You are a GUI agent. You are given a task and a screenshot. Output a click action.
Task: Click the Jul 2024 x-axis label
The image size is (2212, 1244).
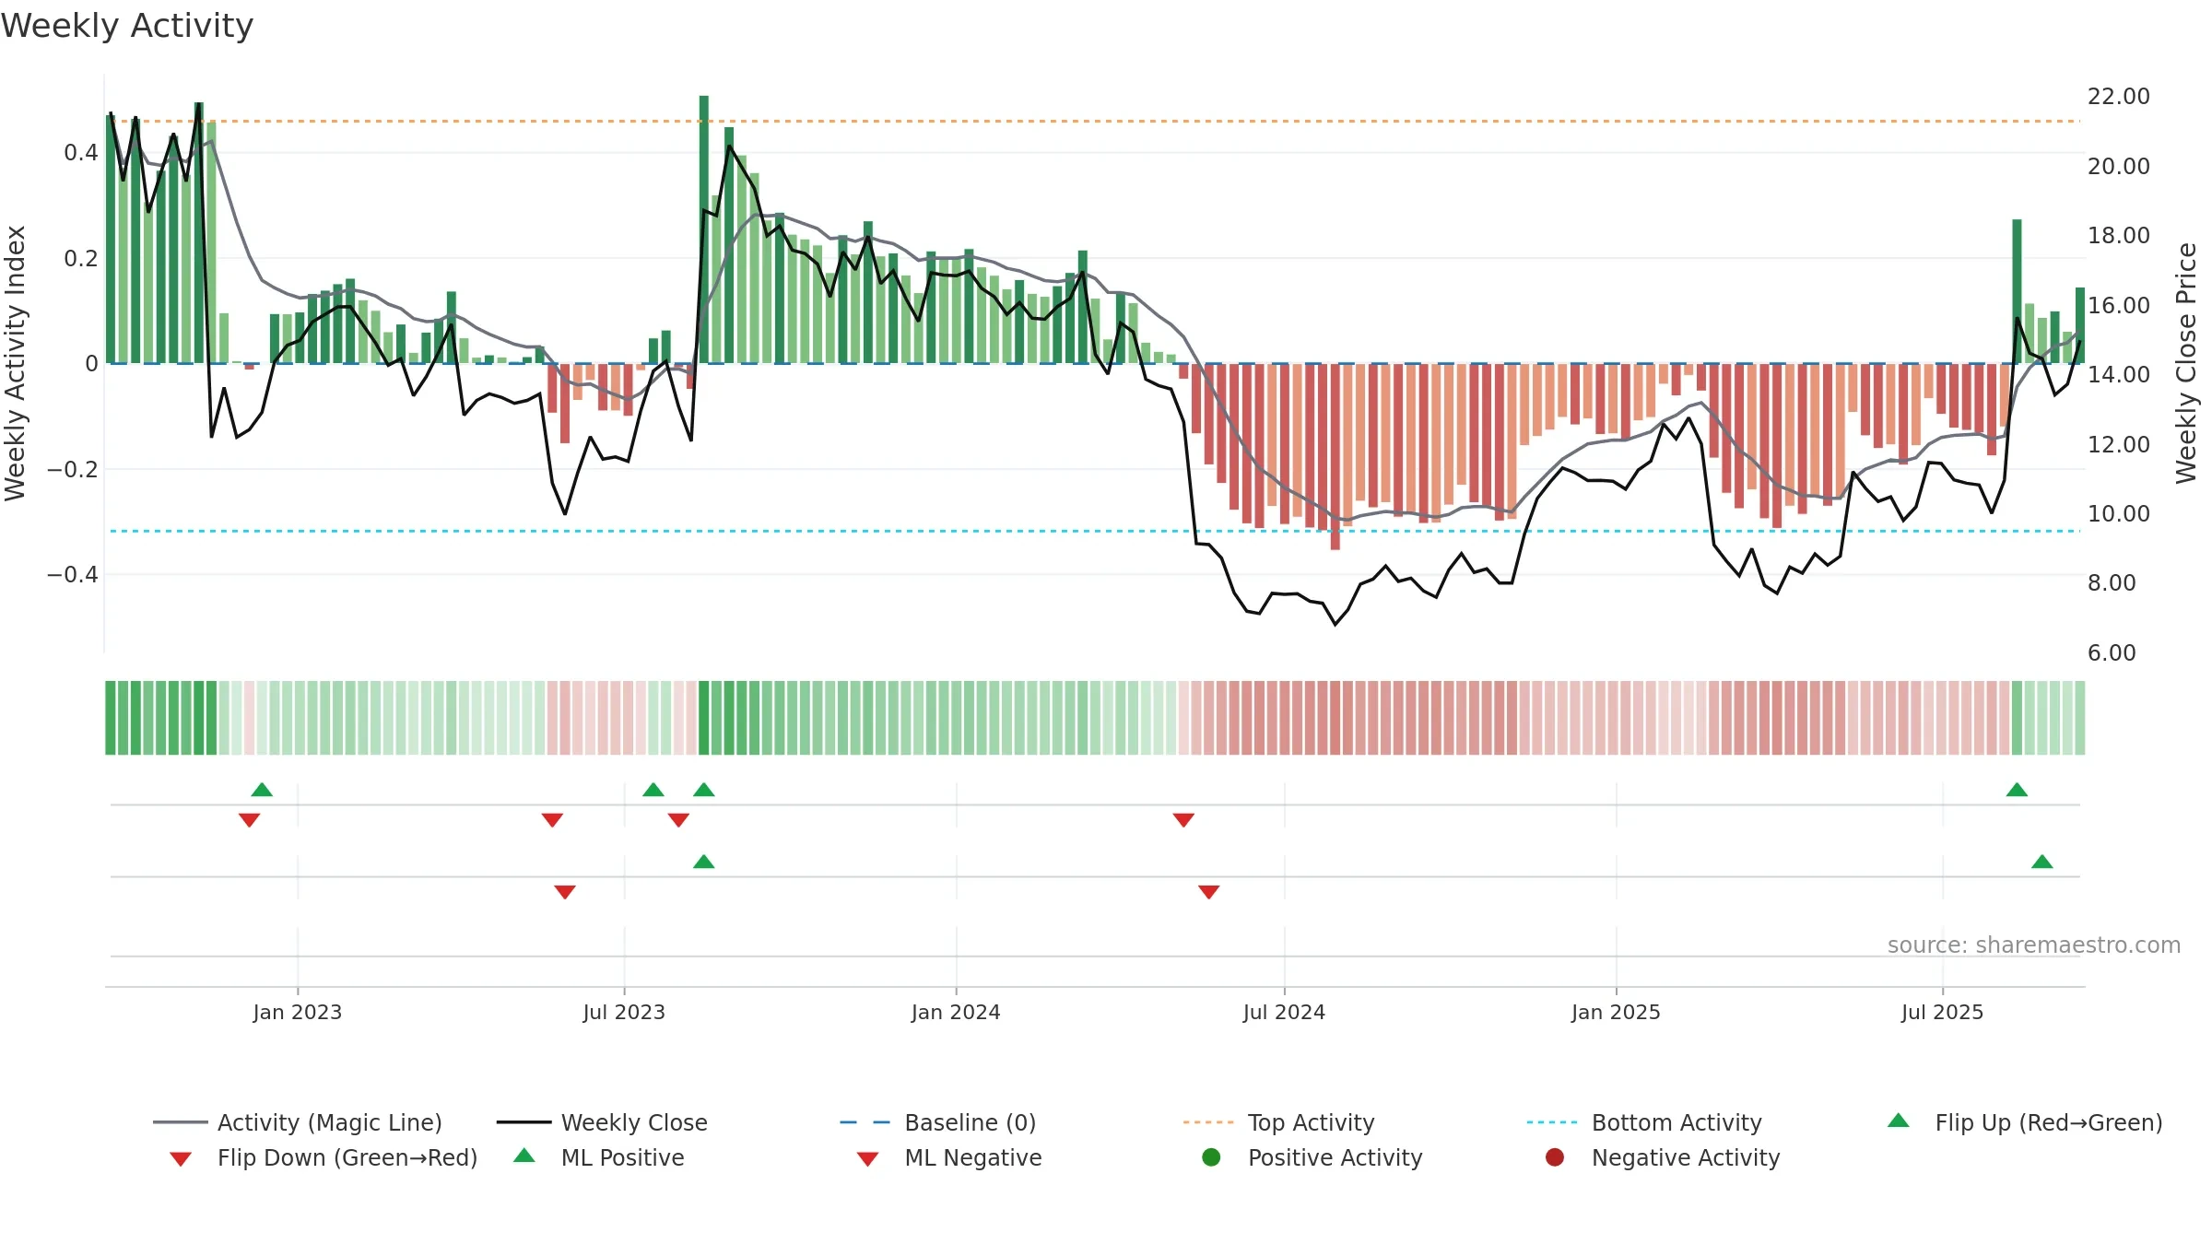coord(1284,1012)
